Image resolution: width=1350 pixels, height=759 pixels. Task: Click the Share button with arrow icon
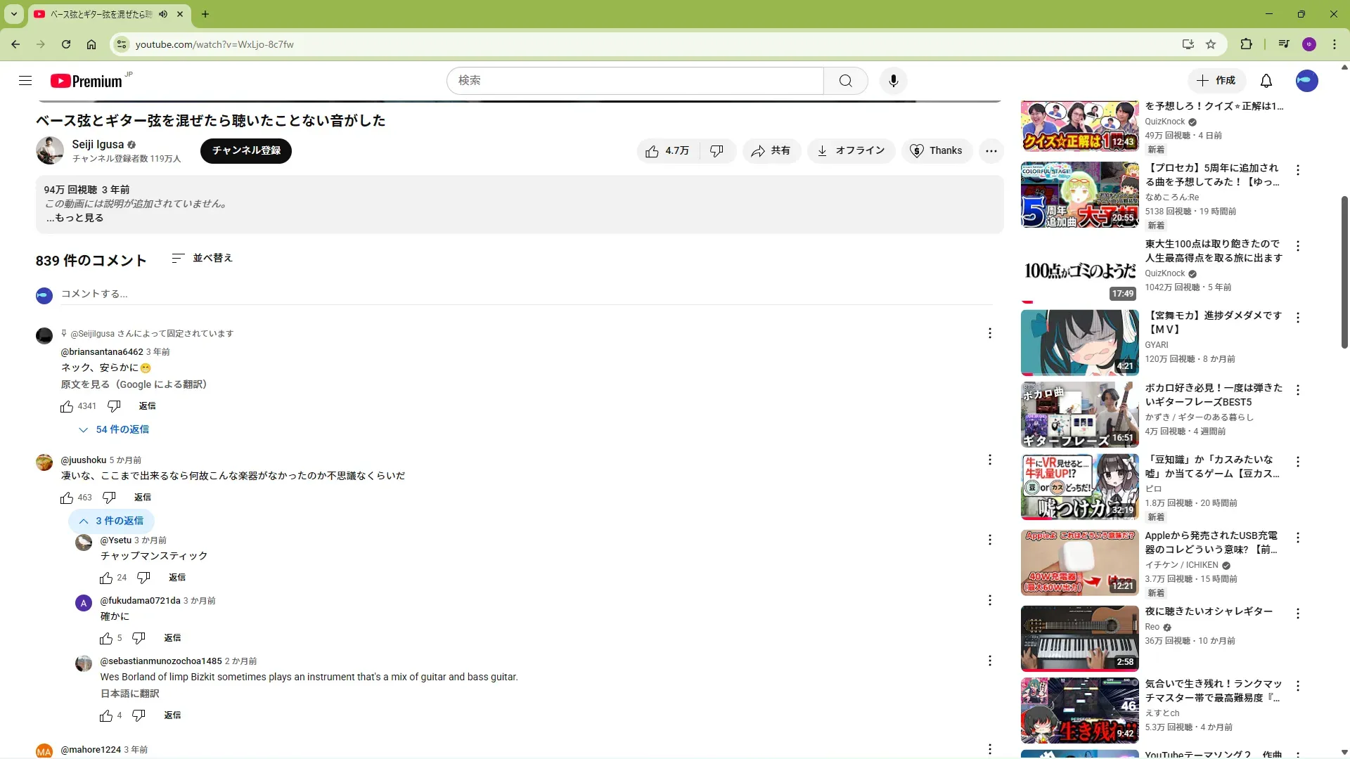(771, 151)
